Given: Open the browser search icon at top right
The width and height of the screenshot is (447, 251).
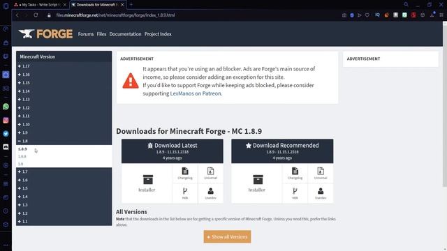Looking at the screenshot, I should click(406, 5).
